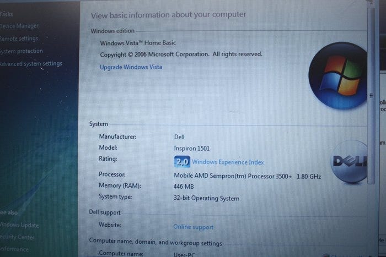Click the 'View basic information about your computer' heading

coord(169,15)
